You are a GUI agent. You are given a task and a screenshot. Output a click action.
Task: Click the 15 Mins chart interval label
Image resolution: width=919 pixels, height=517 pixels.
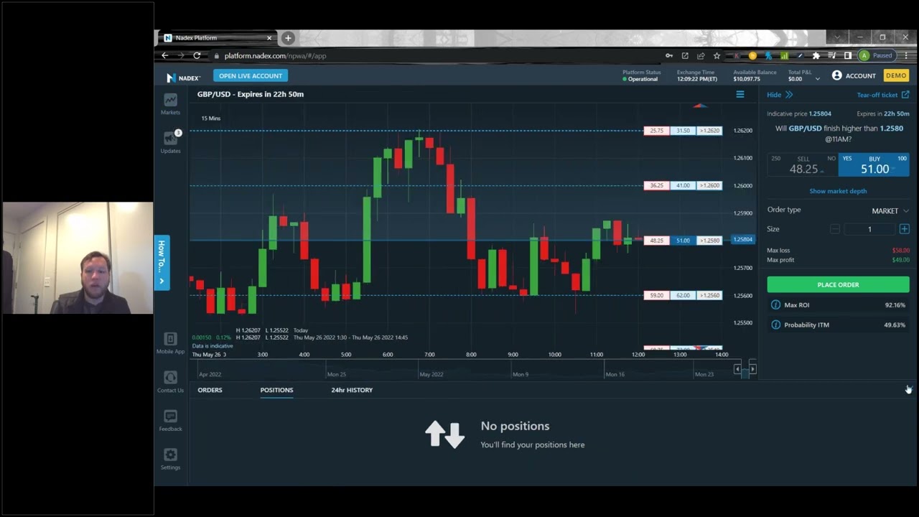(x=211, y=118)
